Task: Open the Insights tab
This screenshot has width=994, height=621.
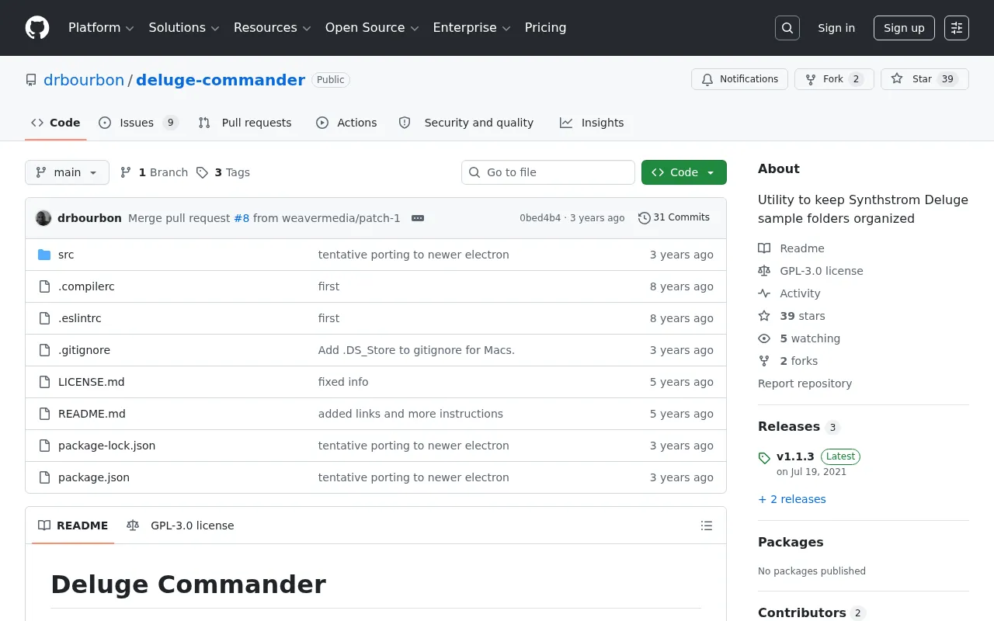Action: [592, 123]
